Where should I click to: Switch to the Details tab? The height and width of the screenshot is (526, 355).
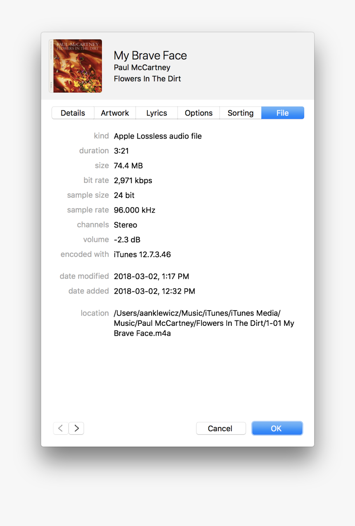[73, 112]
